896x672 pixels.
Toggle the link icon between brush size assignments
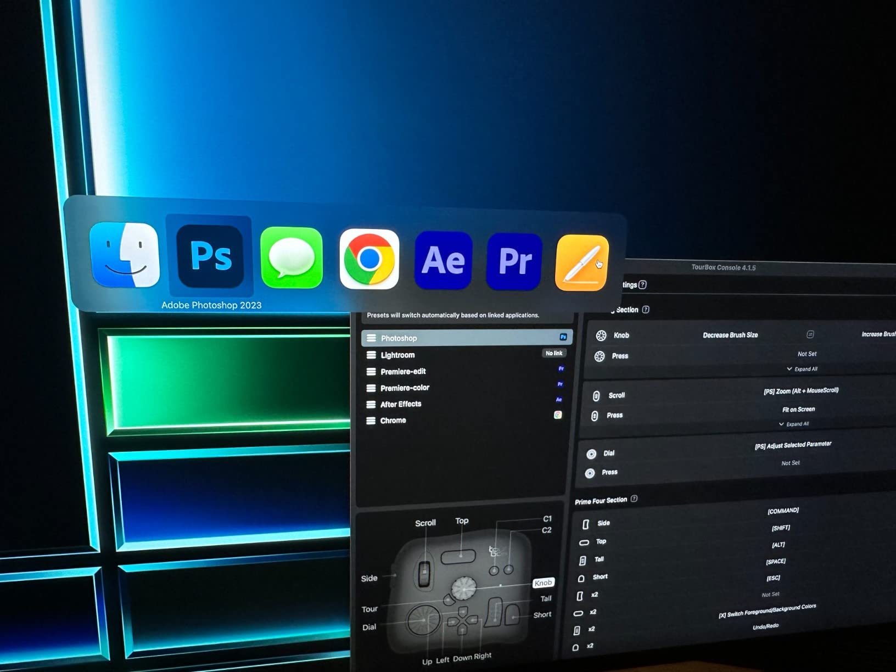(809, 335)
